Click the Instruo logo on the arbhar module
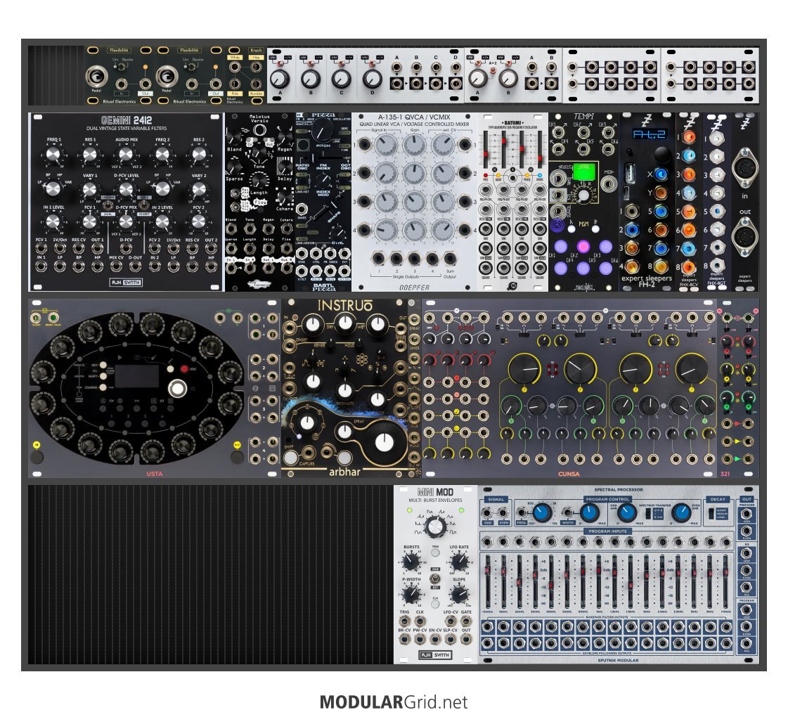Image resolution: width=788 pixels, height=717 pixels. [x=344, y=306]
